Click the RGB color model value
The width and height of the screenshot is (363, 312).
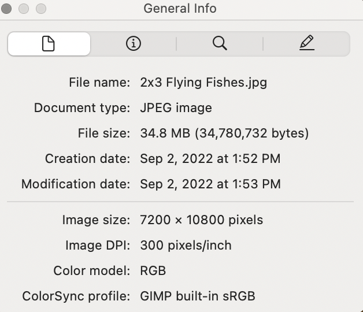(x=153, y=271)
